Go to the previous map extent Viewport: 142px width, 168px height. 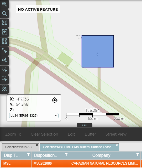pyautogui.click(x=4, y=32)
